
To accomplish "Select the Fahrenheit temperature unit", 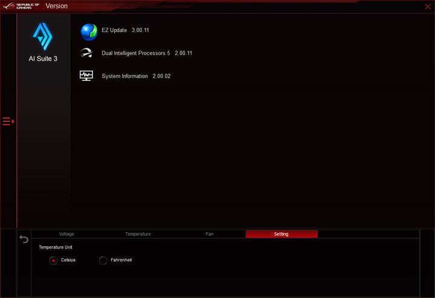I will pyautogui.click(x=103, y=261).
